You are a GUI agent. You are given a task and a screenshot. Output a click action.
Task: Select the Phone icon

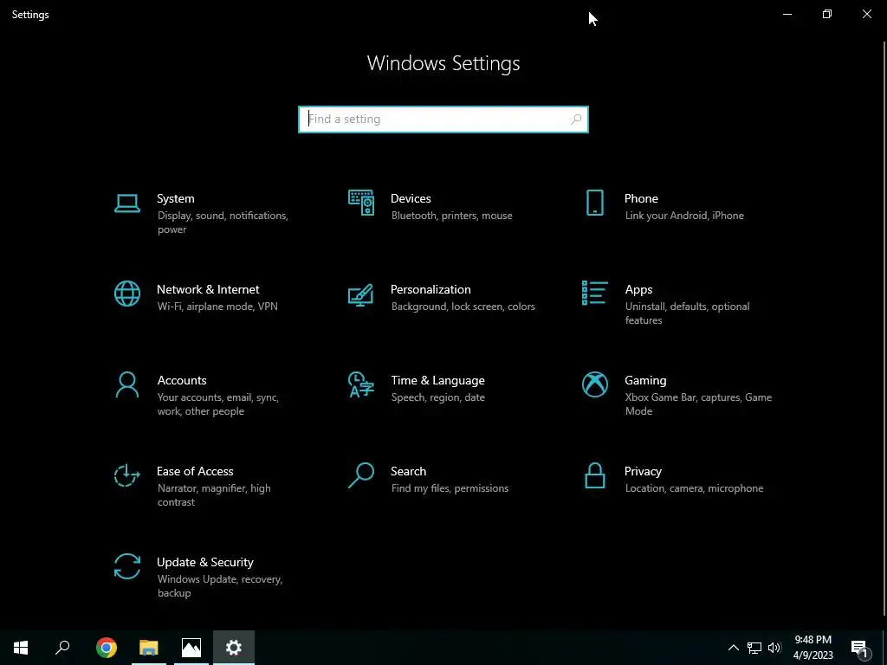pos(594,203)
